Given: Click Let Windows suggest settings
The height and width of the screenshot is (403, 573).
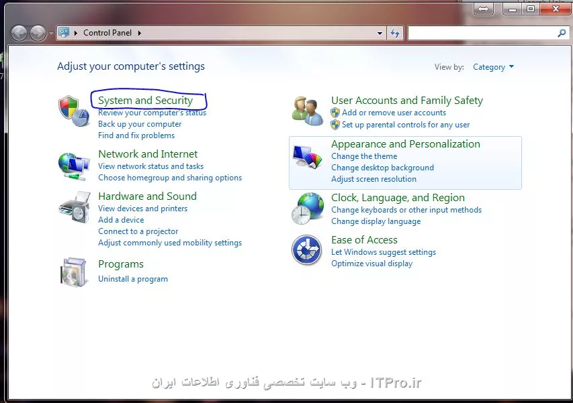Looking at the screenshot, I should [384, 252].
